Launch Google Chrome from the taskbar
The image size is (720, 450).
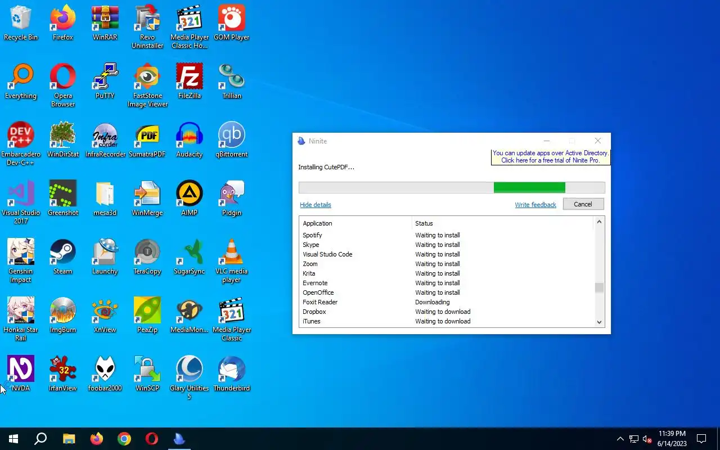click(x=124, y=439)
